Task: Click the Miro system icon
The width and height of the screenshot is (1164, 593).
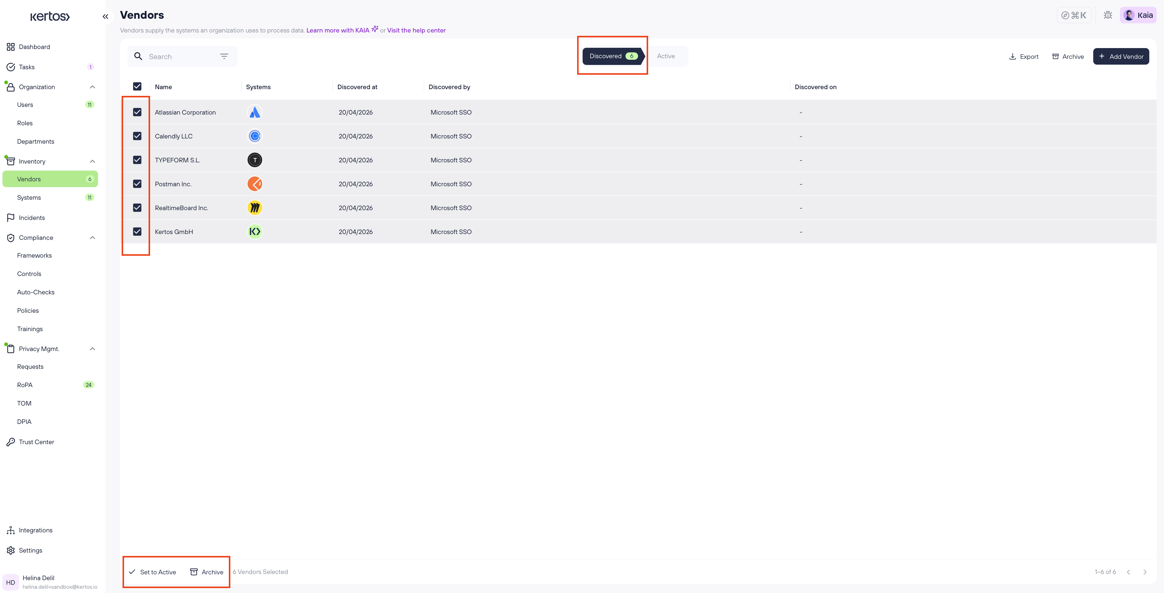Action: [255, 208]
